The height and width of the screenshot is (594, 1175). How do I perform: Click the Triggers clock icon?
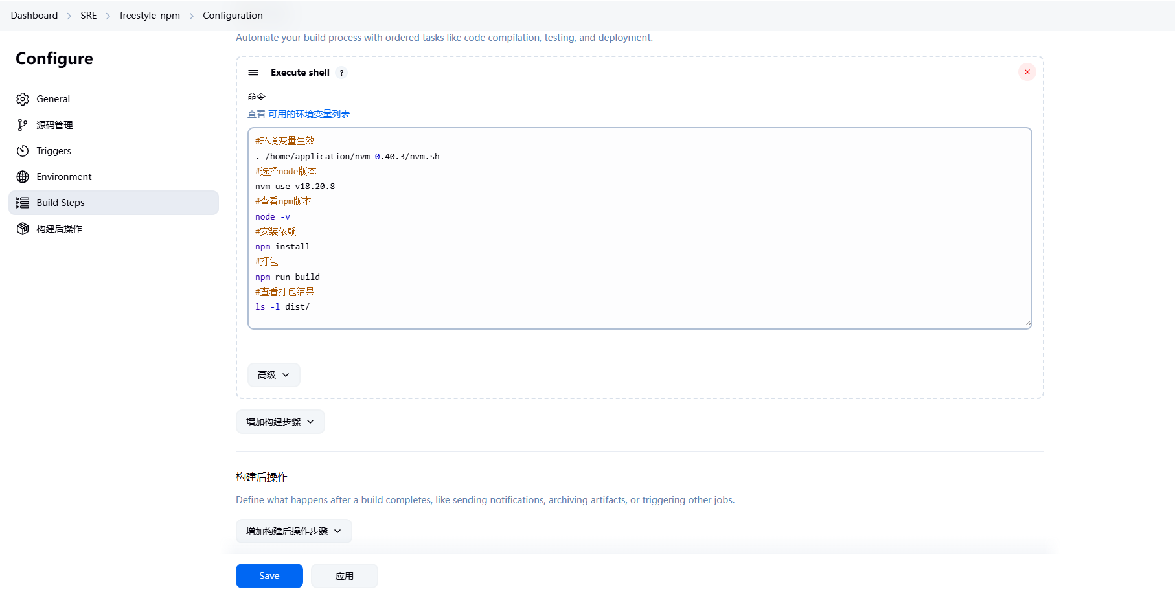tap(23, 151)
